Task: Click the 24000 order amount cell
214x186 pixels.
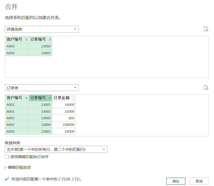Action: [x=64, y=131]
